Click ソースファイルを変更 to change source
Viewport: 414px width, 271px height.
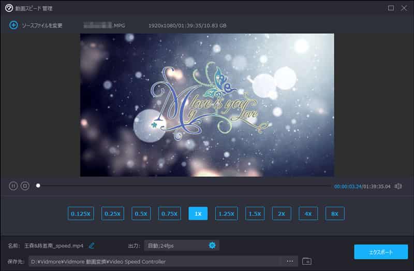tap(42, 25)
